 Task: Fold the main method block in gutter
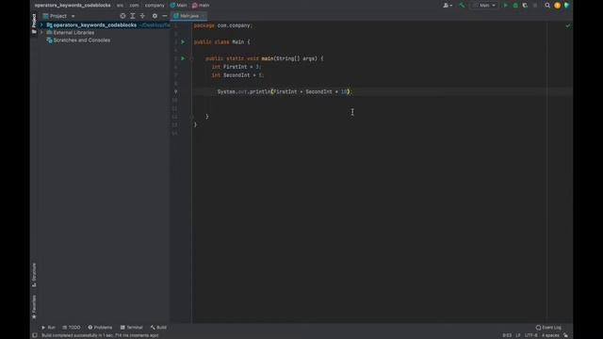pos(191,58)
